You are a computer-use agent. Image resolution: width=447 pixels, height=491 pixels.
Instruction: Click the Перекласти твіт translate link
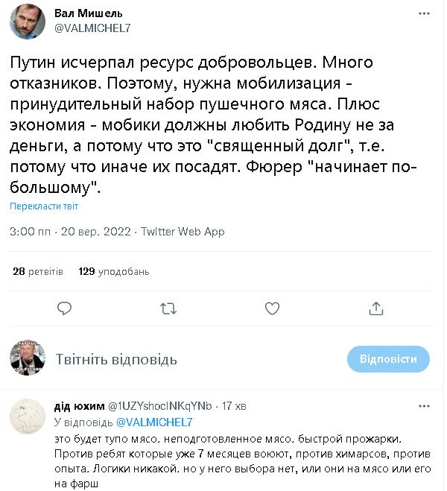coord(44,206)
